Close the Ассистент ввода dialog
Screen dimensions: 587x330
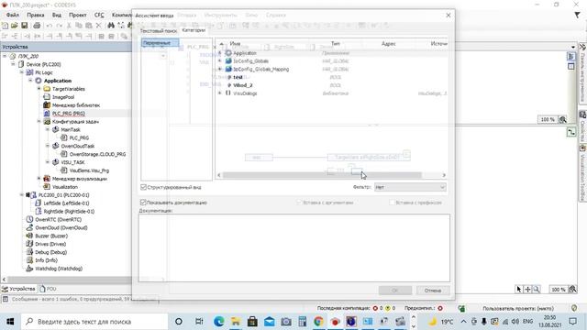pyautogui.click(x=449, y=16)
